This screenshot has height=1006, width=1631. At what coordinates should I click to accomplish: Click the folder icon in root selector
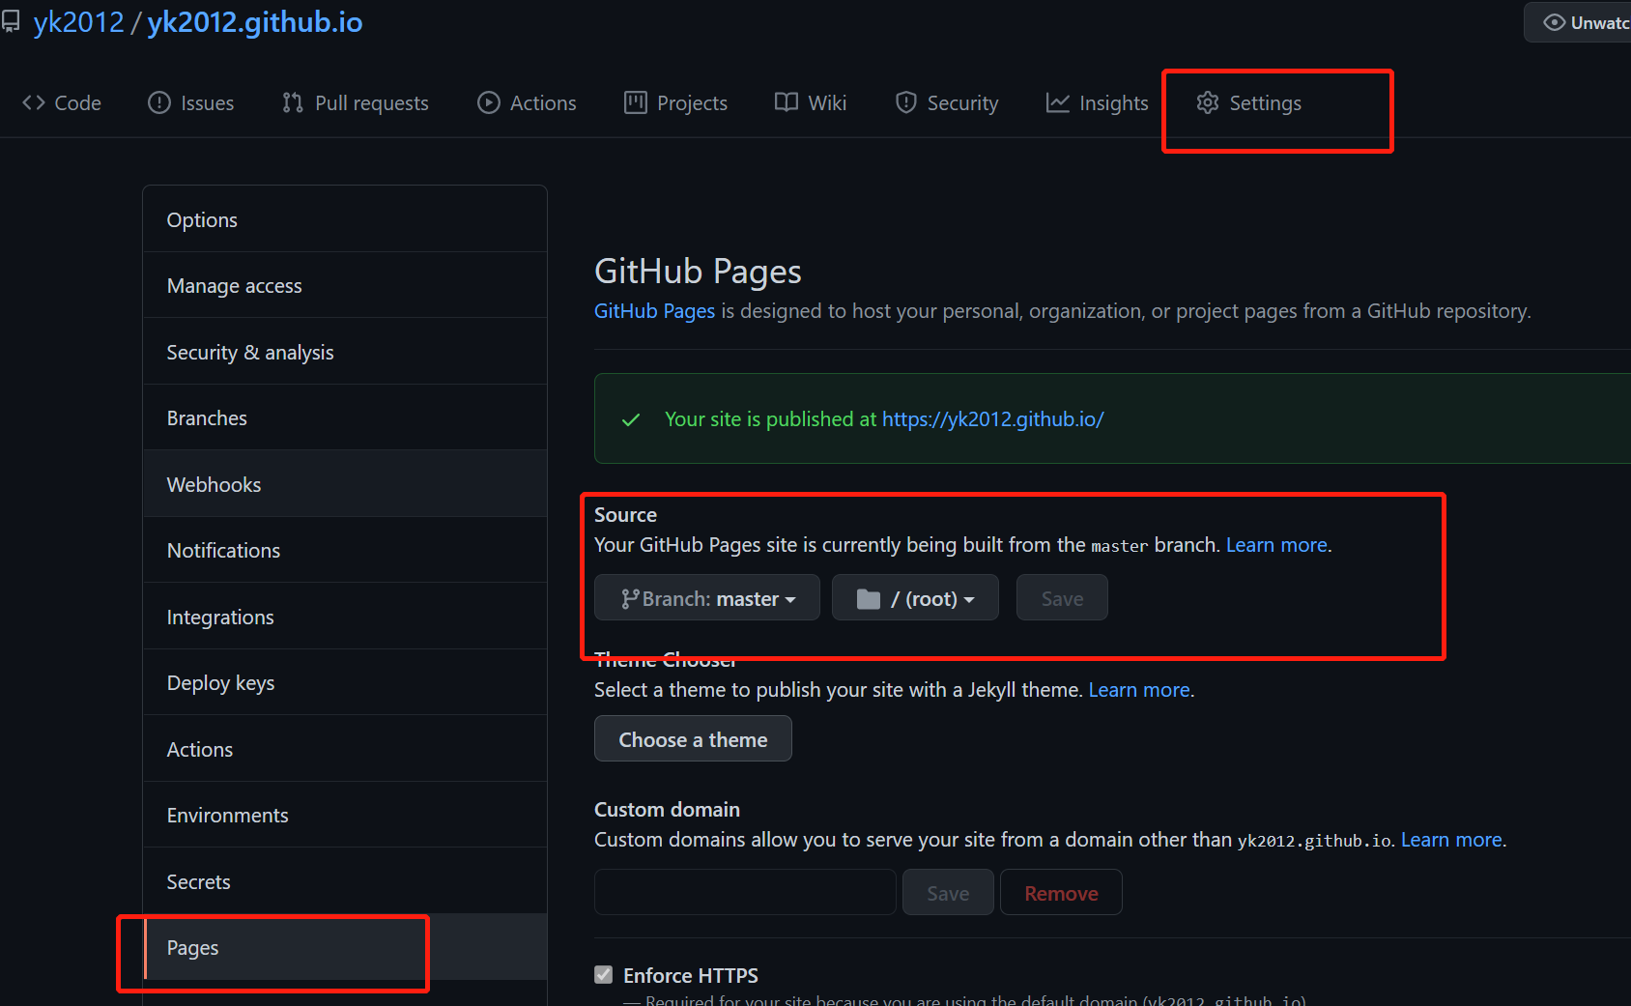[x=869, y=599]
